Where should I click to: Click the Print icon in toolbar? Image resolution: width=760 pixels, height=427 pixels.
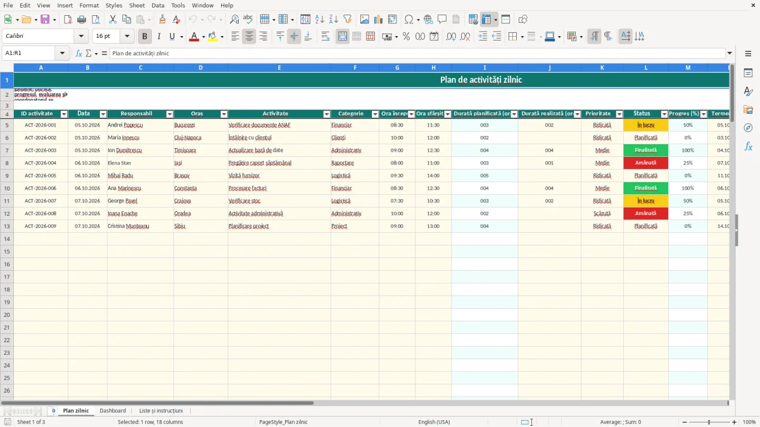point(82,20)
